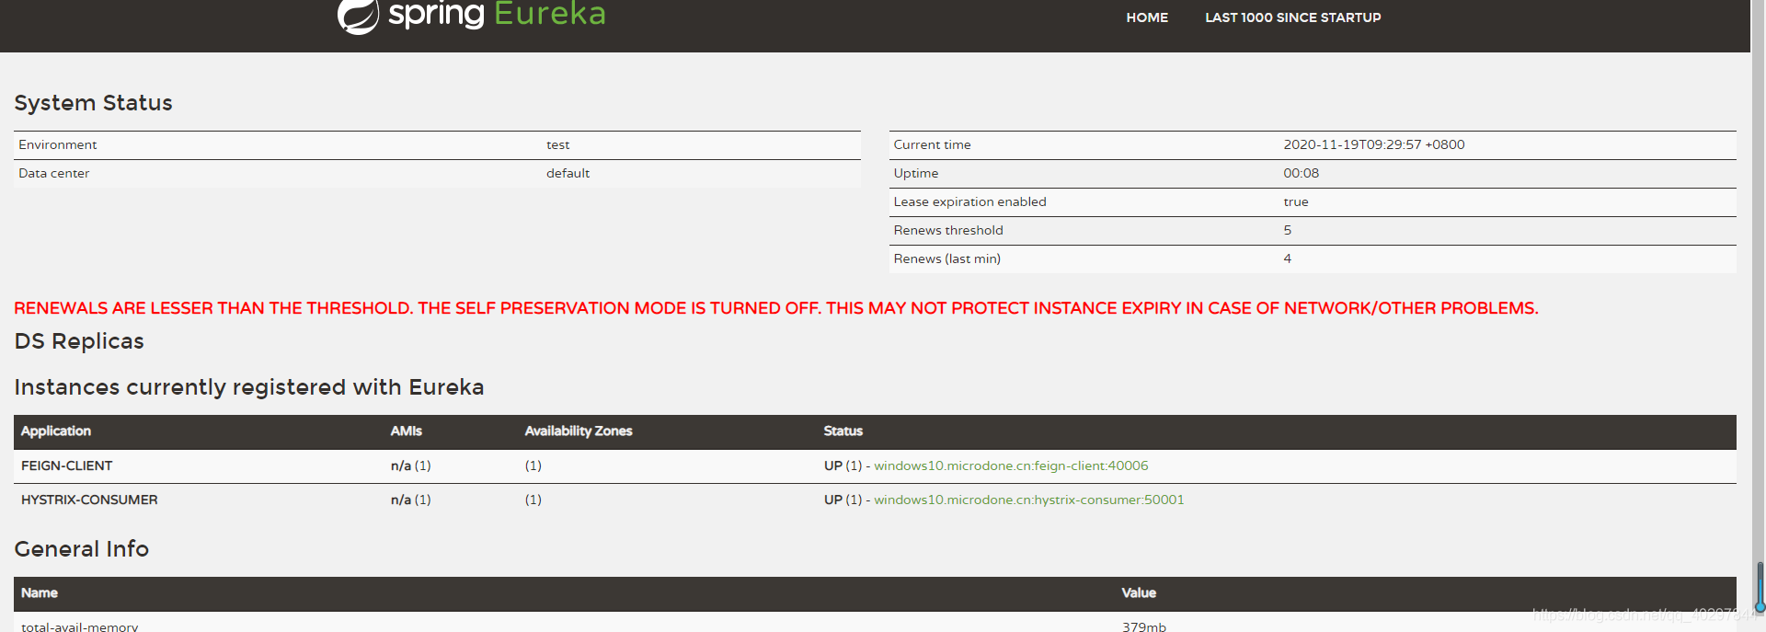Open the hystrix-consumer:50001 instance link
The width and height of the screenshot is (1766, 632).
click(x=1028, y=500)
